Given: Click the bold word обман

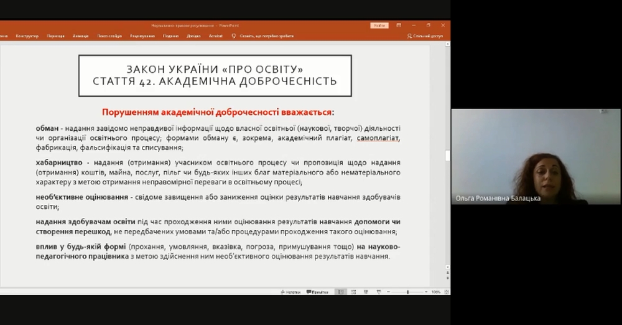Looking at the screenshot, I should [x=47, y=128].
